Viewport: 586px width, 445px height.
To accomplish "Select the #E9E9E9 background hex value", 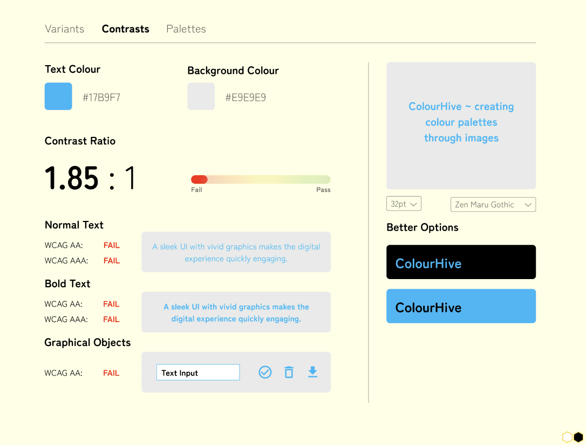I will click(x=246, y=98).
